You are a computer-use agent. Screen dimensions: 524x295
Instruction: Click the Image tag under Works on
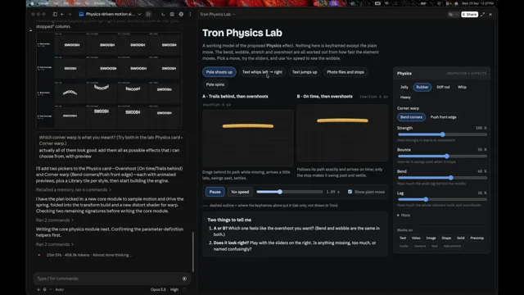click(431, 238)
